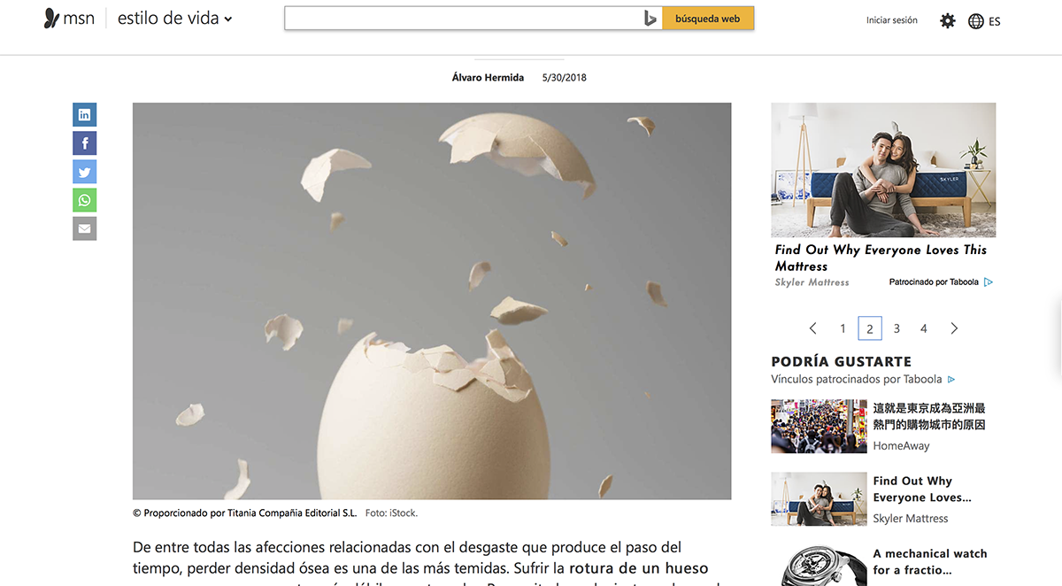The image size is (1062, 586).
Task: Go to previous page arrow in pagination
Action: click(812, 328)
